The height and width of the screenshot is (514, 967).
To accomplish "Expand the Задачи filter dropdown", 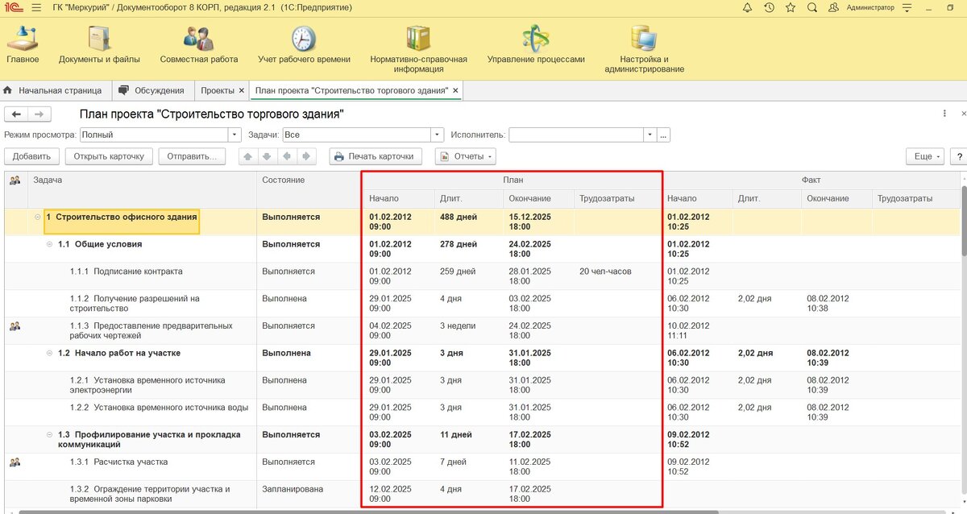I will [x=438, y=135].
